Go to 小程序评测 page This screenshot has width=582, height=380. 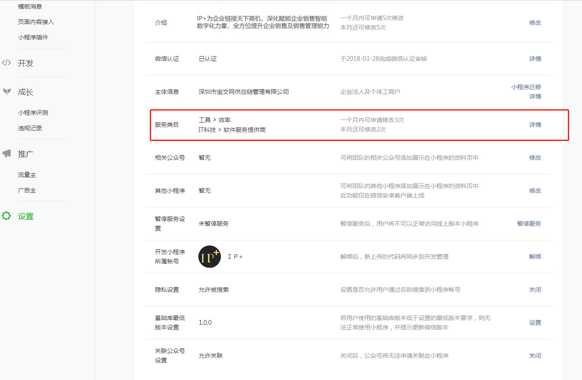(33, 113)
